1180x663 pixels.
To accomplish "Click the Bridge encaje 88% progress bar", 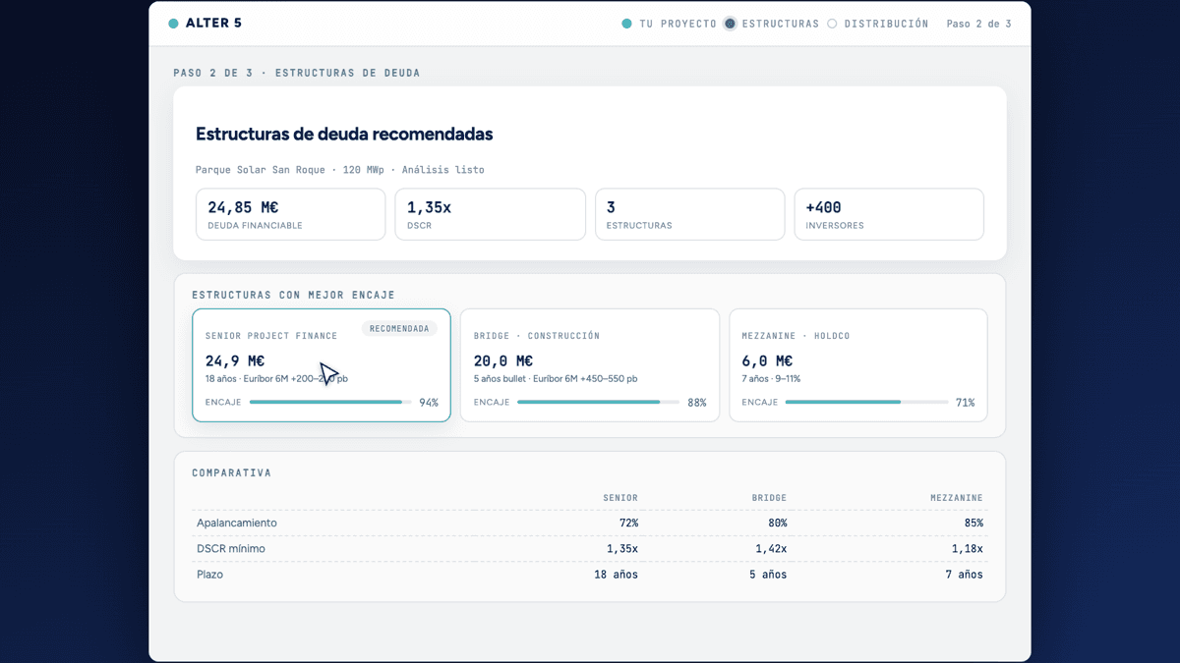I will (x=598, y=402).
